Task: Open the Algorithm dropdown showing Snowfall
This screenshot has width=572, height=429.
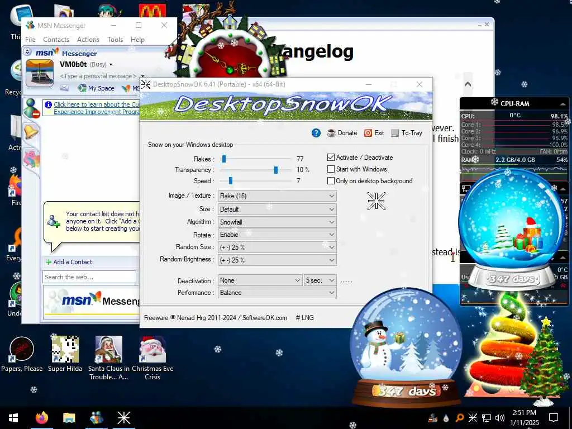Action: pyautogui.click(x=277, y=222)
